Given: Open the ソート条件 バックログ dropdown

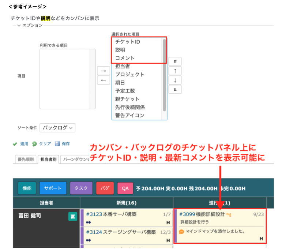Looking at the screenshot, I should click(x=57, y=128).
